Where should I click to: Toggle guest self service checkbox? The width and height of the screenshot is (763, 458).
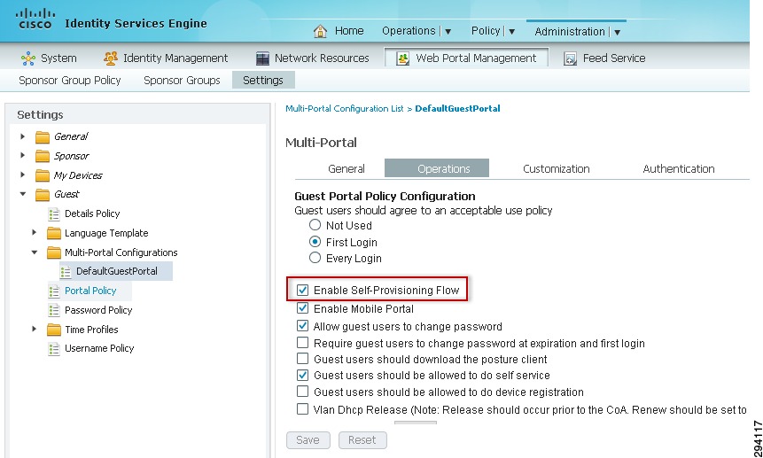[x=303, y=375]
